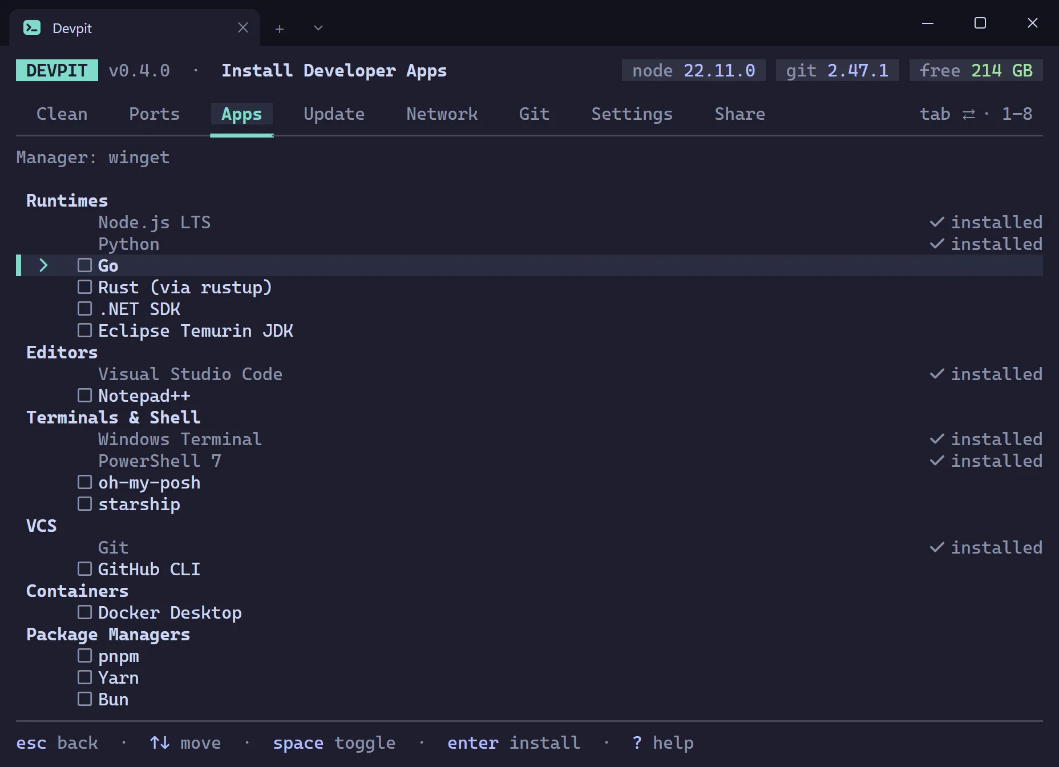Check the Docker Desktop checkbox

84,612
